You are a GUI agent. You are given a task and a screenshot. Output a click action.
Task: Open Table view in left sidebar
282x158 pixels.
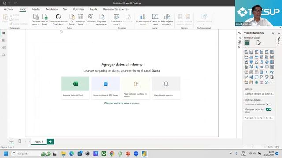tap(4, 40)
